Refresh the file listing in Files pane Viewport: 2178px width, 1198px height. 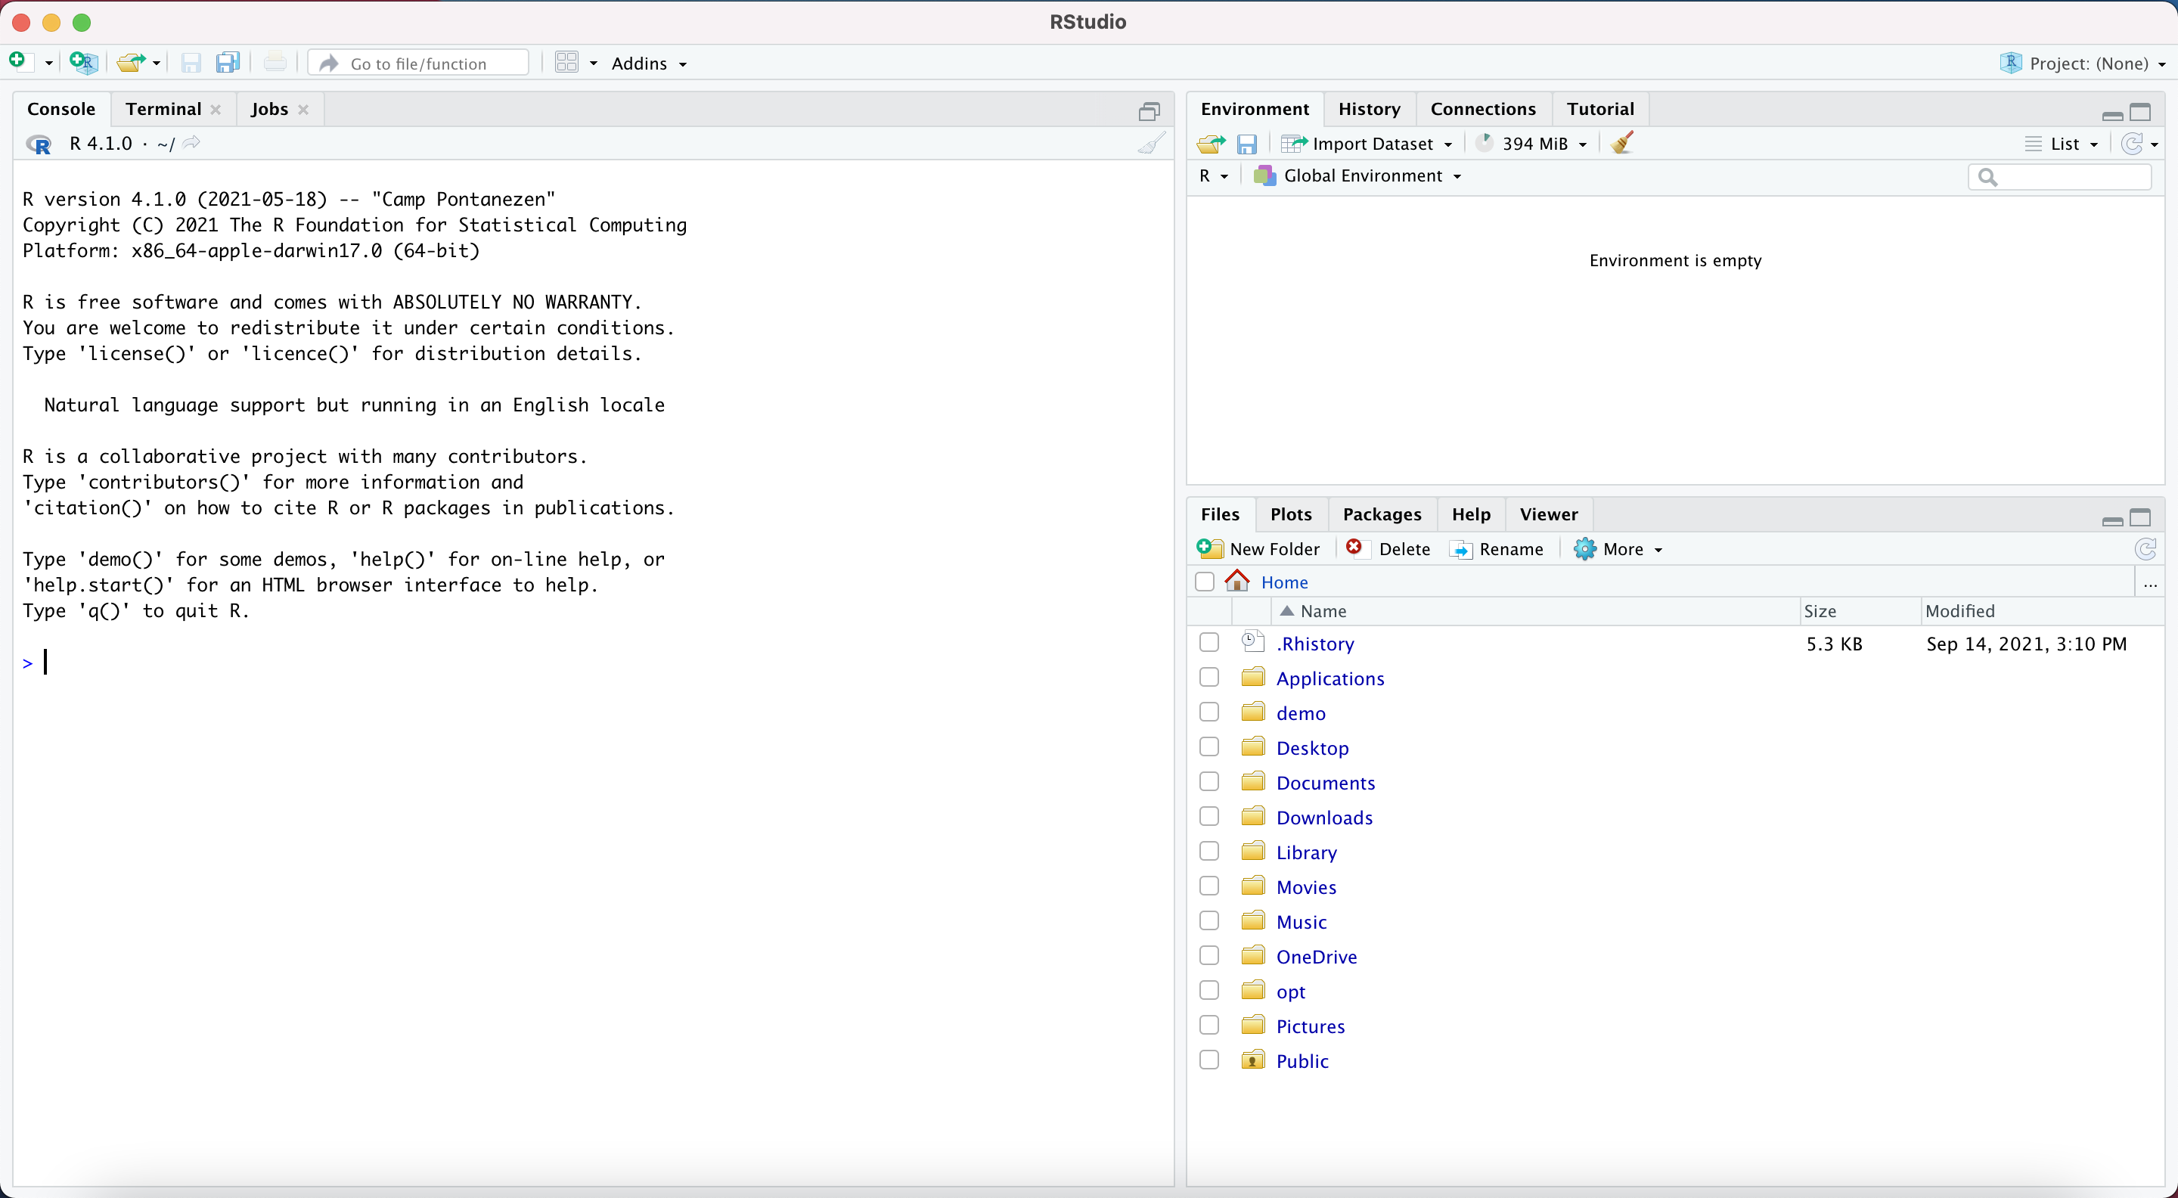(2145, 548)
